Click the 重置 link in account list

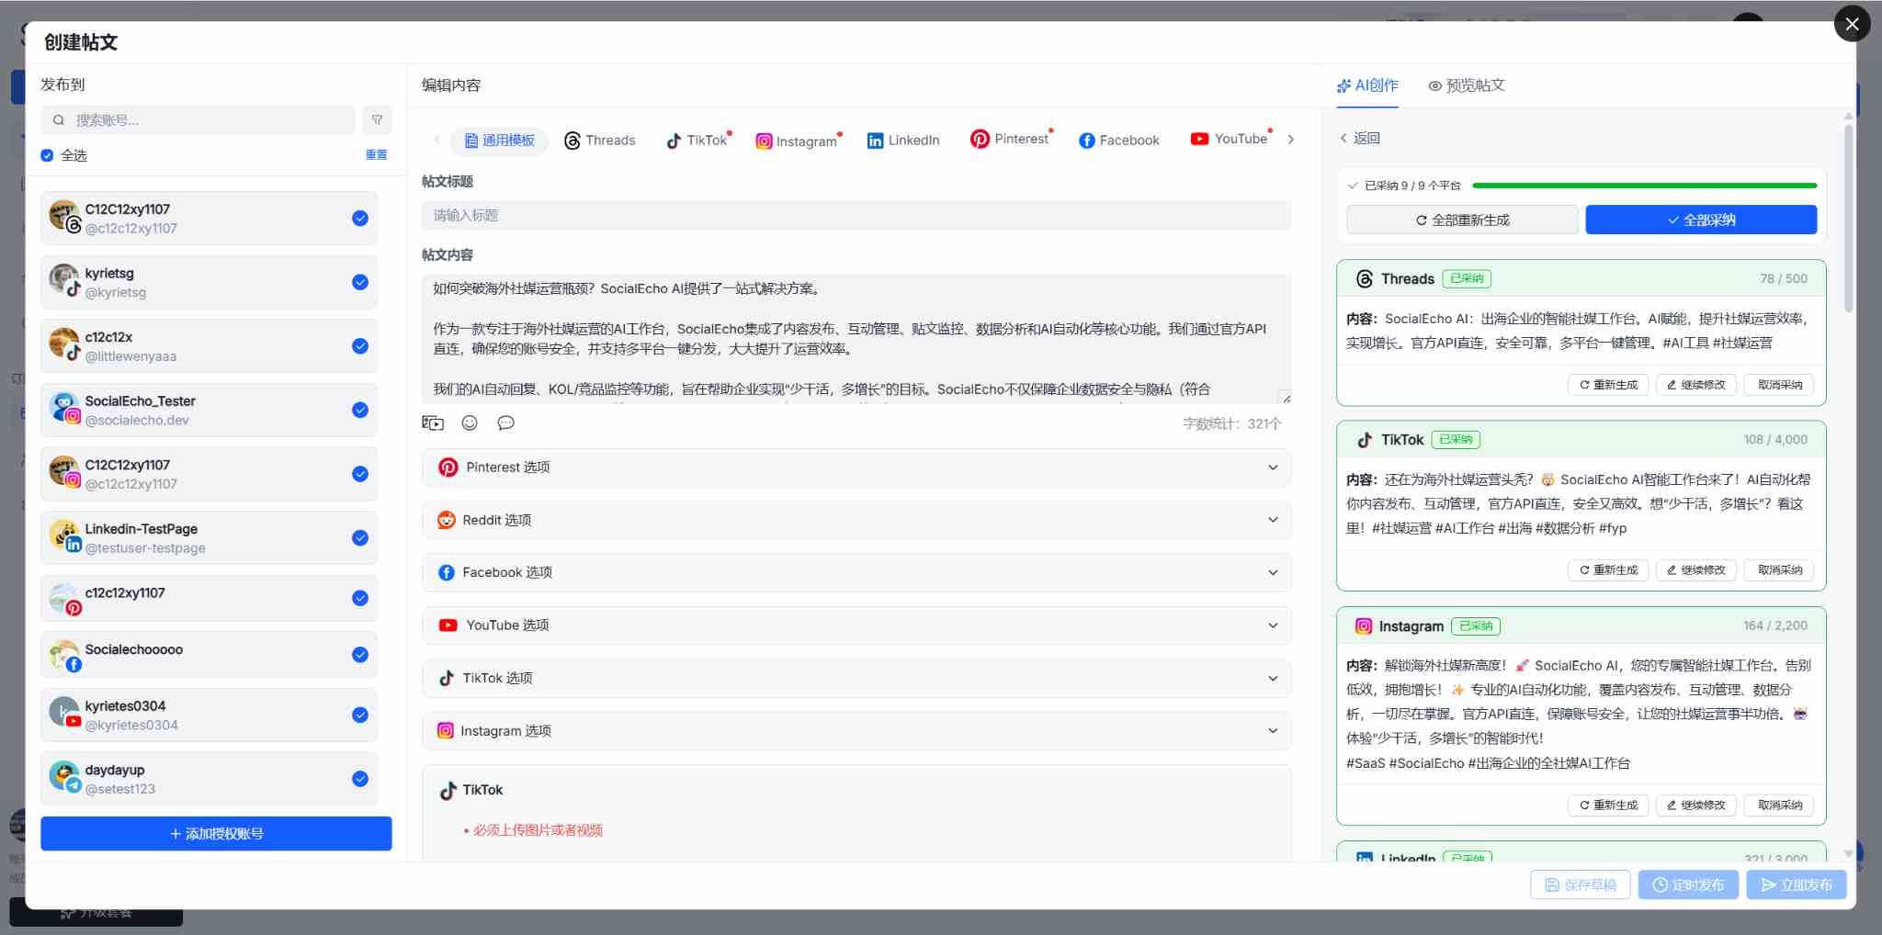coord(376,155)
